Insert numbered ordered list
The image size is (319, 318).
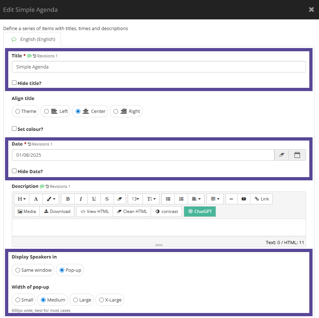pos(181,199)
